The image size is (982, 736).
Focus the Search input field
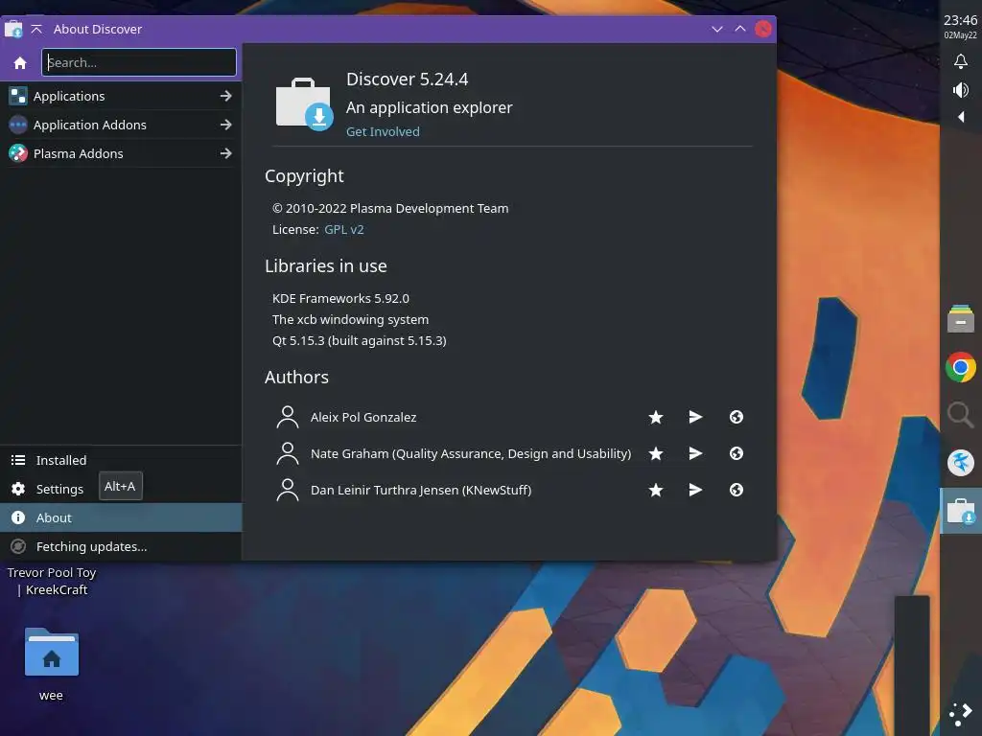(138, 62)
